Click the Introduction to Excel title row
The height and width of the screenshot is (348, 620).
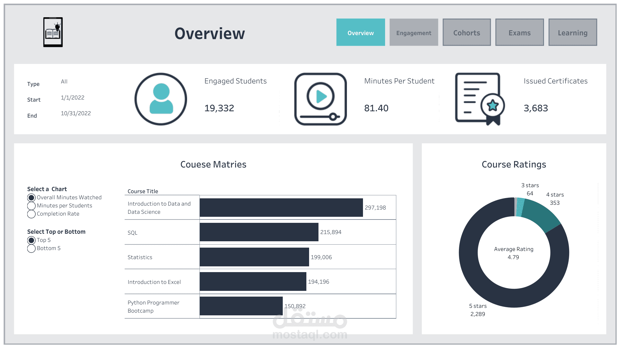162,282
